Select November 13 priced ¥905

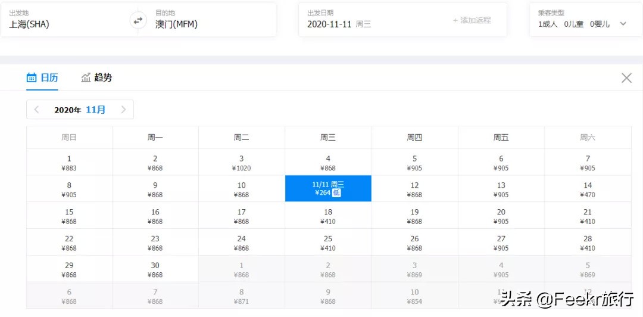coord(501,189)
